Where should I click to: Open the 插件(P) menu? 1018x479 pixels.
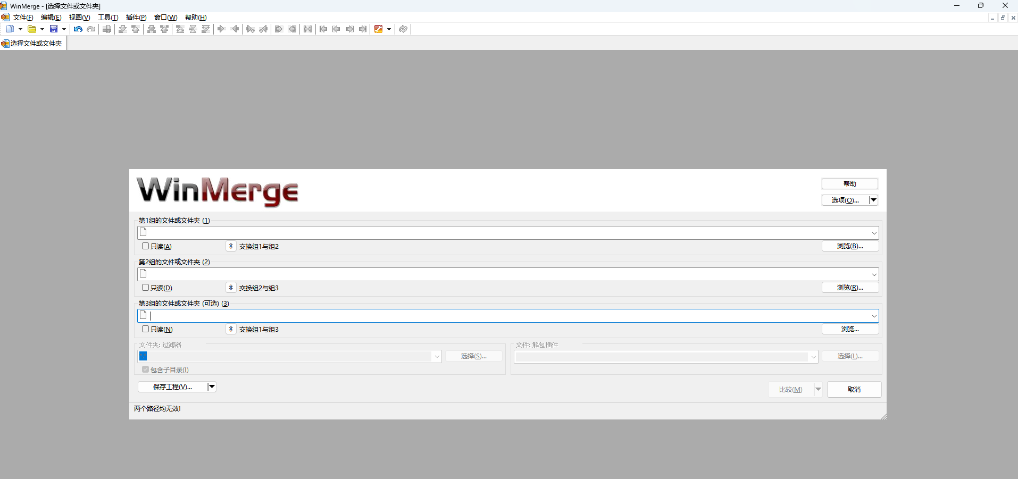(x=136, y=18)
